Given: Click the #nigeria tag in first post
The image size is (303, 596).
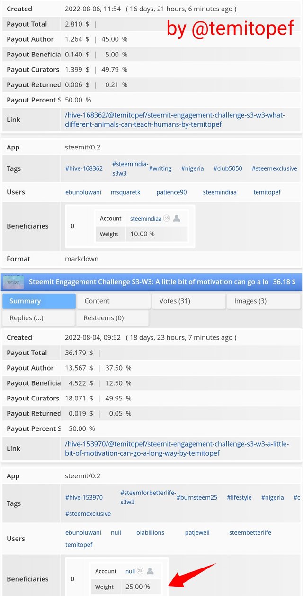Looking at the screenshot, I should click(x=192, y=168).
